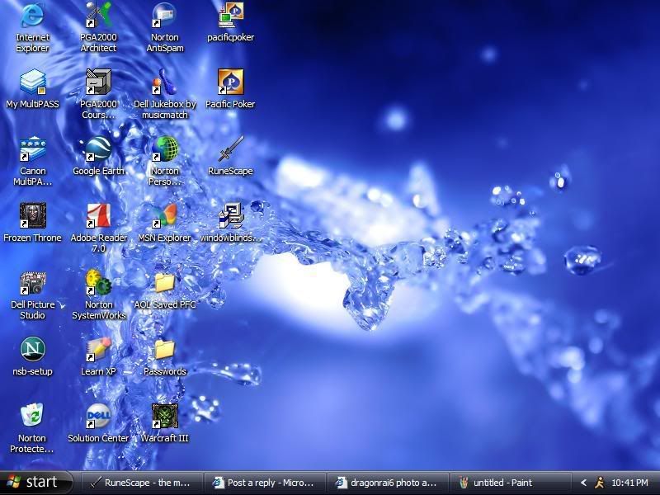Click the Norton Protected Recycle Bin
Screen dimensions: 660x495
[32, 417]
